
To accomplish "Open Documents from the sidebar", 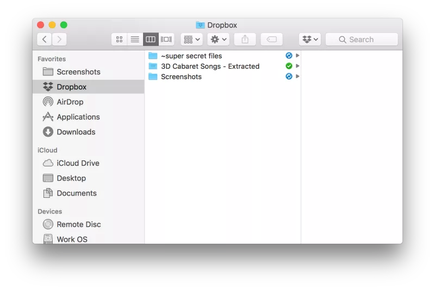I will coord(88,193).
